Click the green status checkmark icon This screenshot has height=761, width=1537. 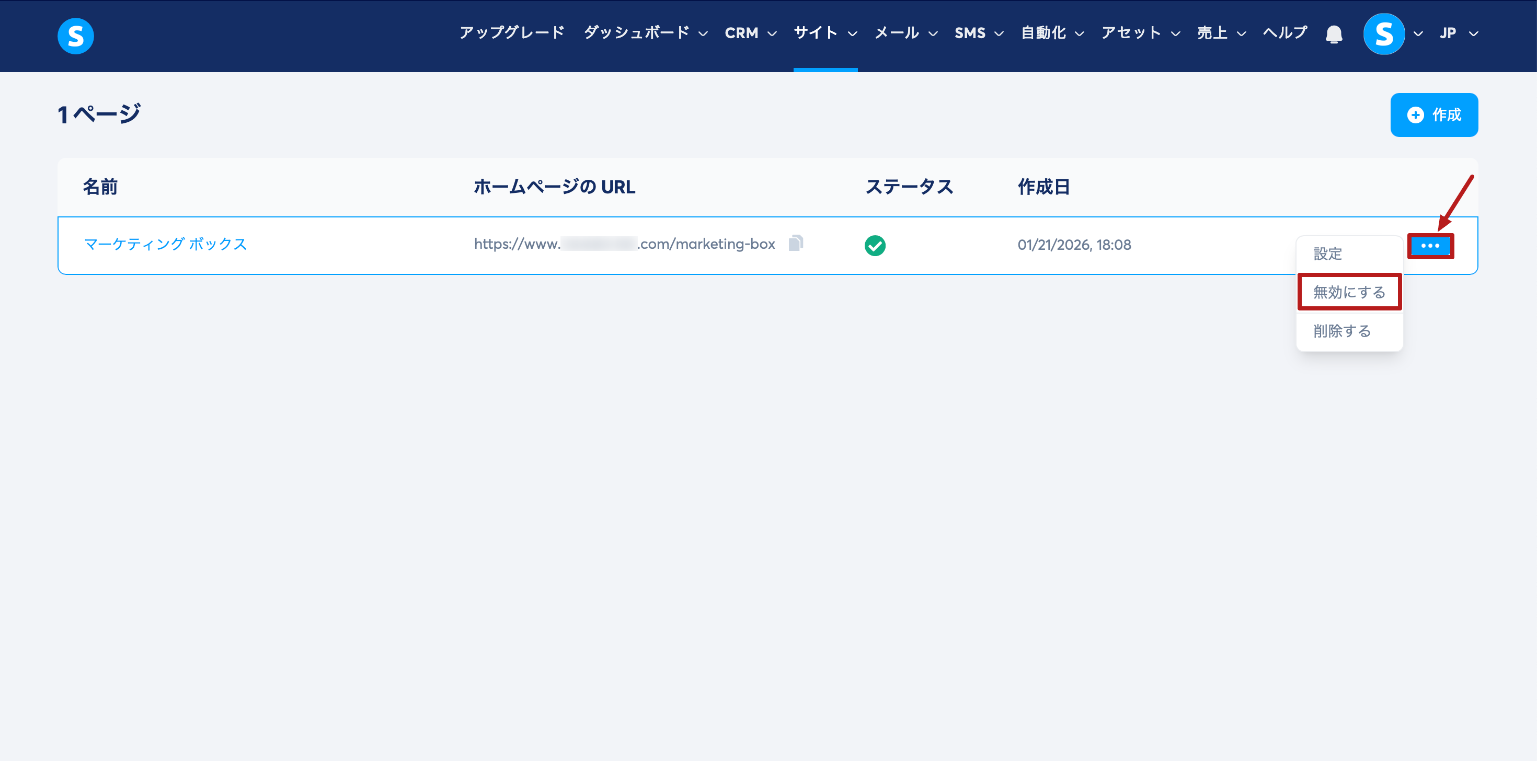point(875,245)
